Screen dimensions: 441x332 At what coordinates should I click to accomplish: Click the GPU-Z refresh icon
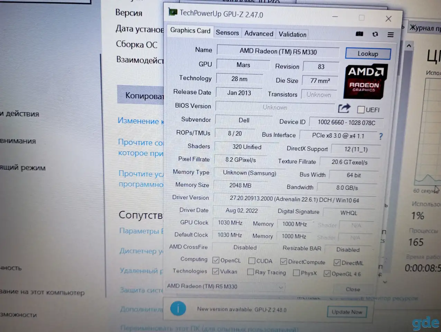pyautogui.click(x=375, y=34)
